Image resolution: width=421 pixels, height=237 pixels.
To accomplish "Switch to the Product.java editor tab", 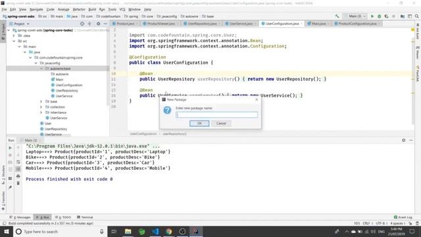I will [126, 24].
